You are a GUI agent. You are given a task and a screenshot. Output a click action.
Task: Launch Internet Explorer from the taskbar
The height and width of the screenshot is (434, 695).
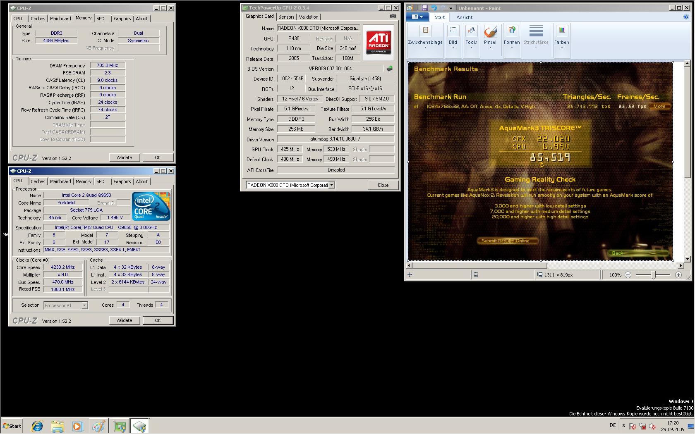37,426
